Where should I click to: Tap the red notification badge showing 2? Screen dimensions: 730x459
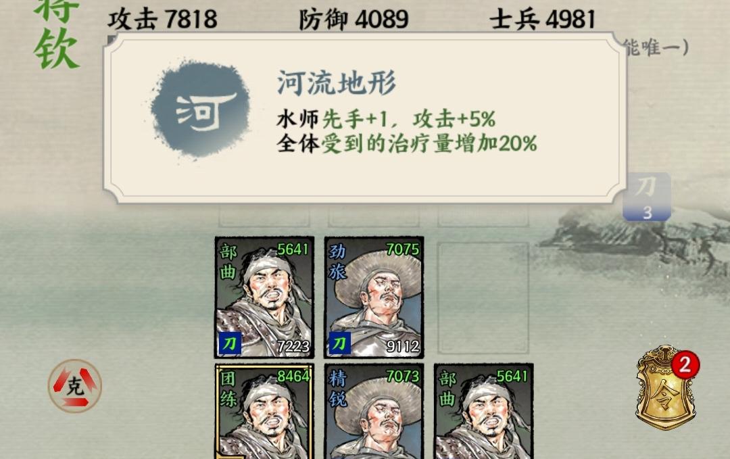684,364
